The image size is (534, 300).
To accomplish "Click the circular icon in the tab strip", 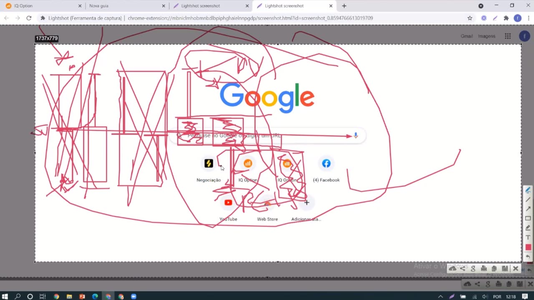I will [481, 6].
